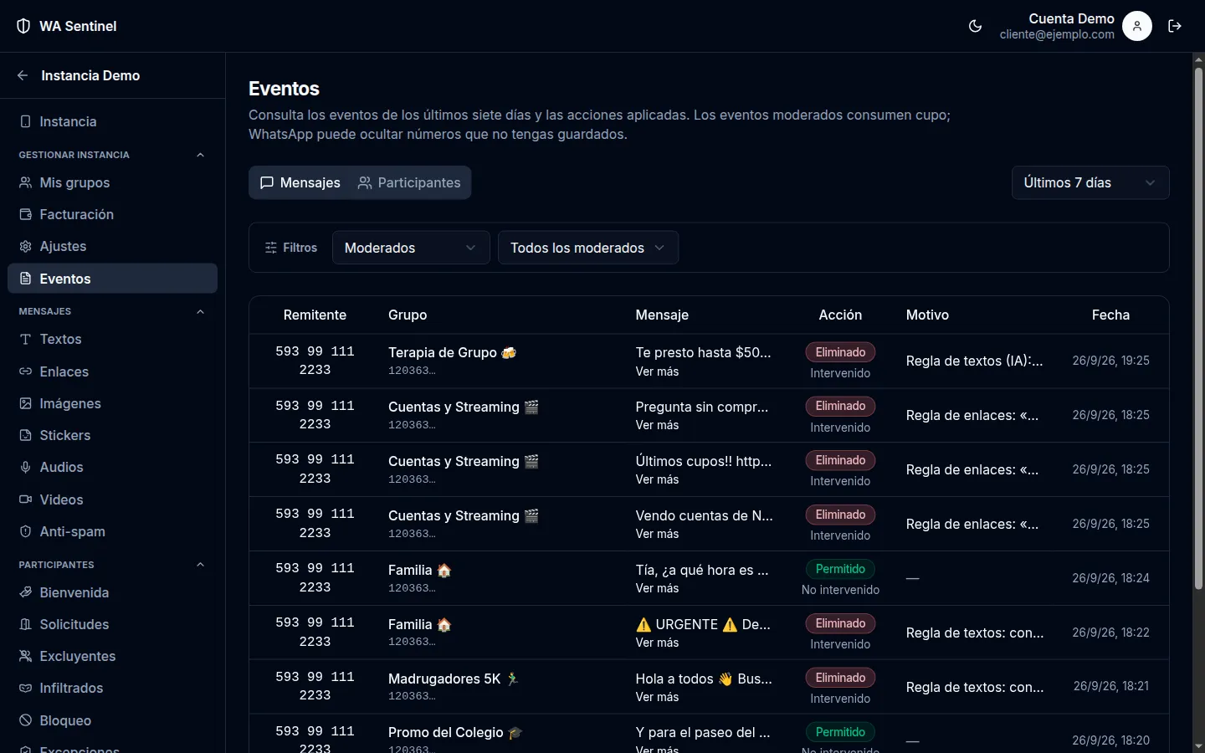
Task: Click the WA Sentinel shield logo
Action: click(23, 26)
